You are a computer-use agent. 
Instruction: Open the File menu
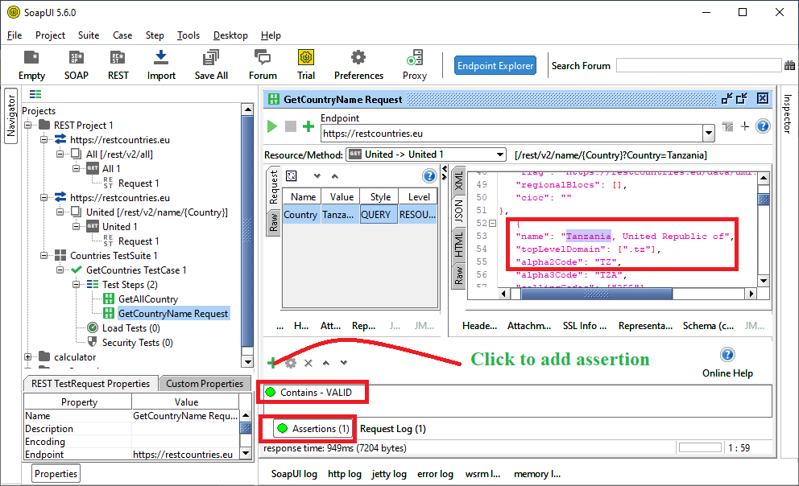(14, 35)
